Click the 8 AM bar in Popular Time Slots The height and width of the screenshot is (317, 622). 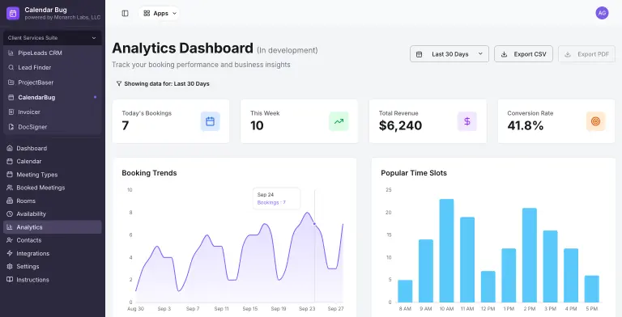point(405,291)
